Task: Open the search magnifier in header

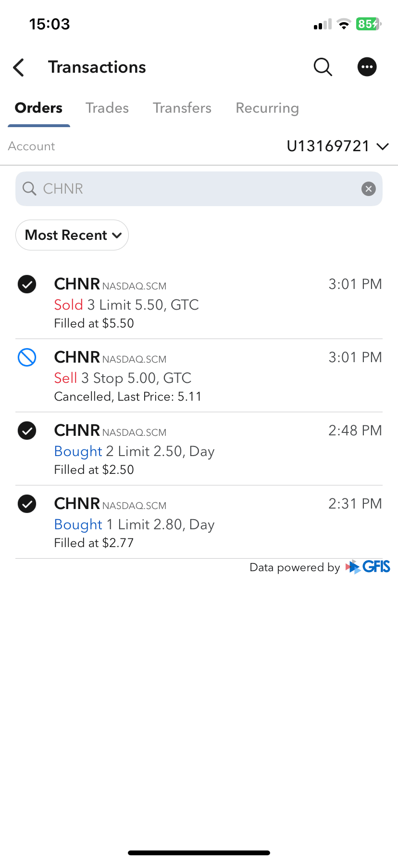Action: [323, 67]
